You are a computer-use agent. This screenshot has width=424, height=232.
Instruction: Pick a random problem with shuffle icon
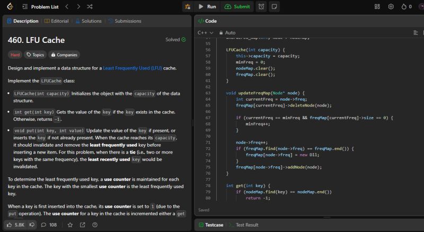tap(90, 7)
